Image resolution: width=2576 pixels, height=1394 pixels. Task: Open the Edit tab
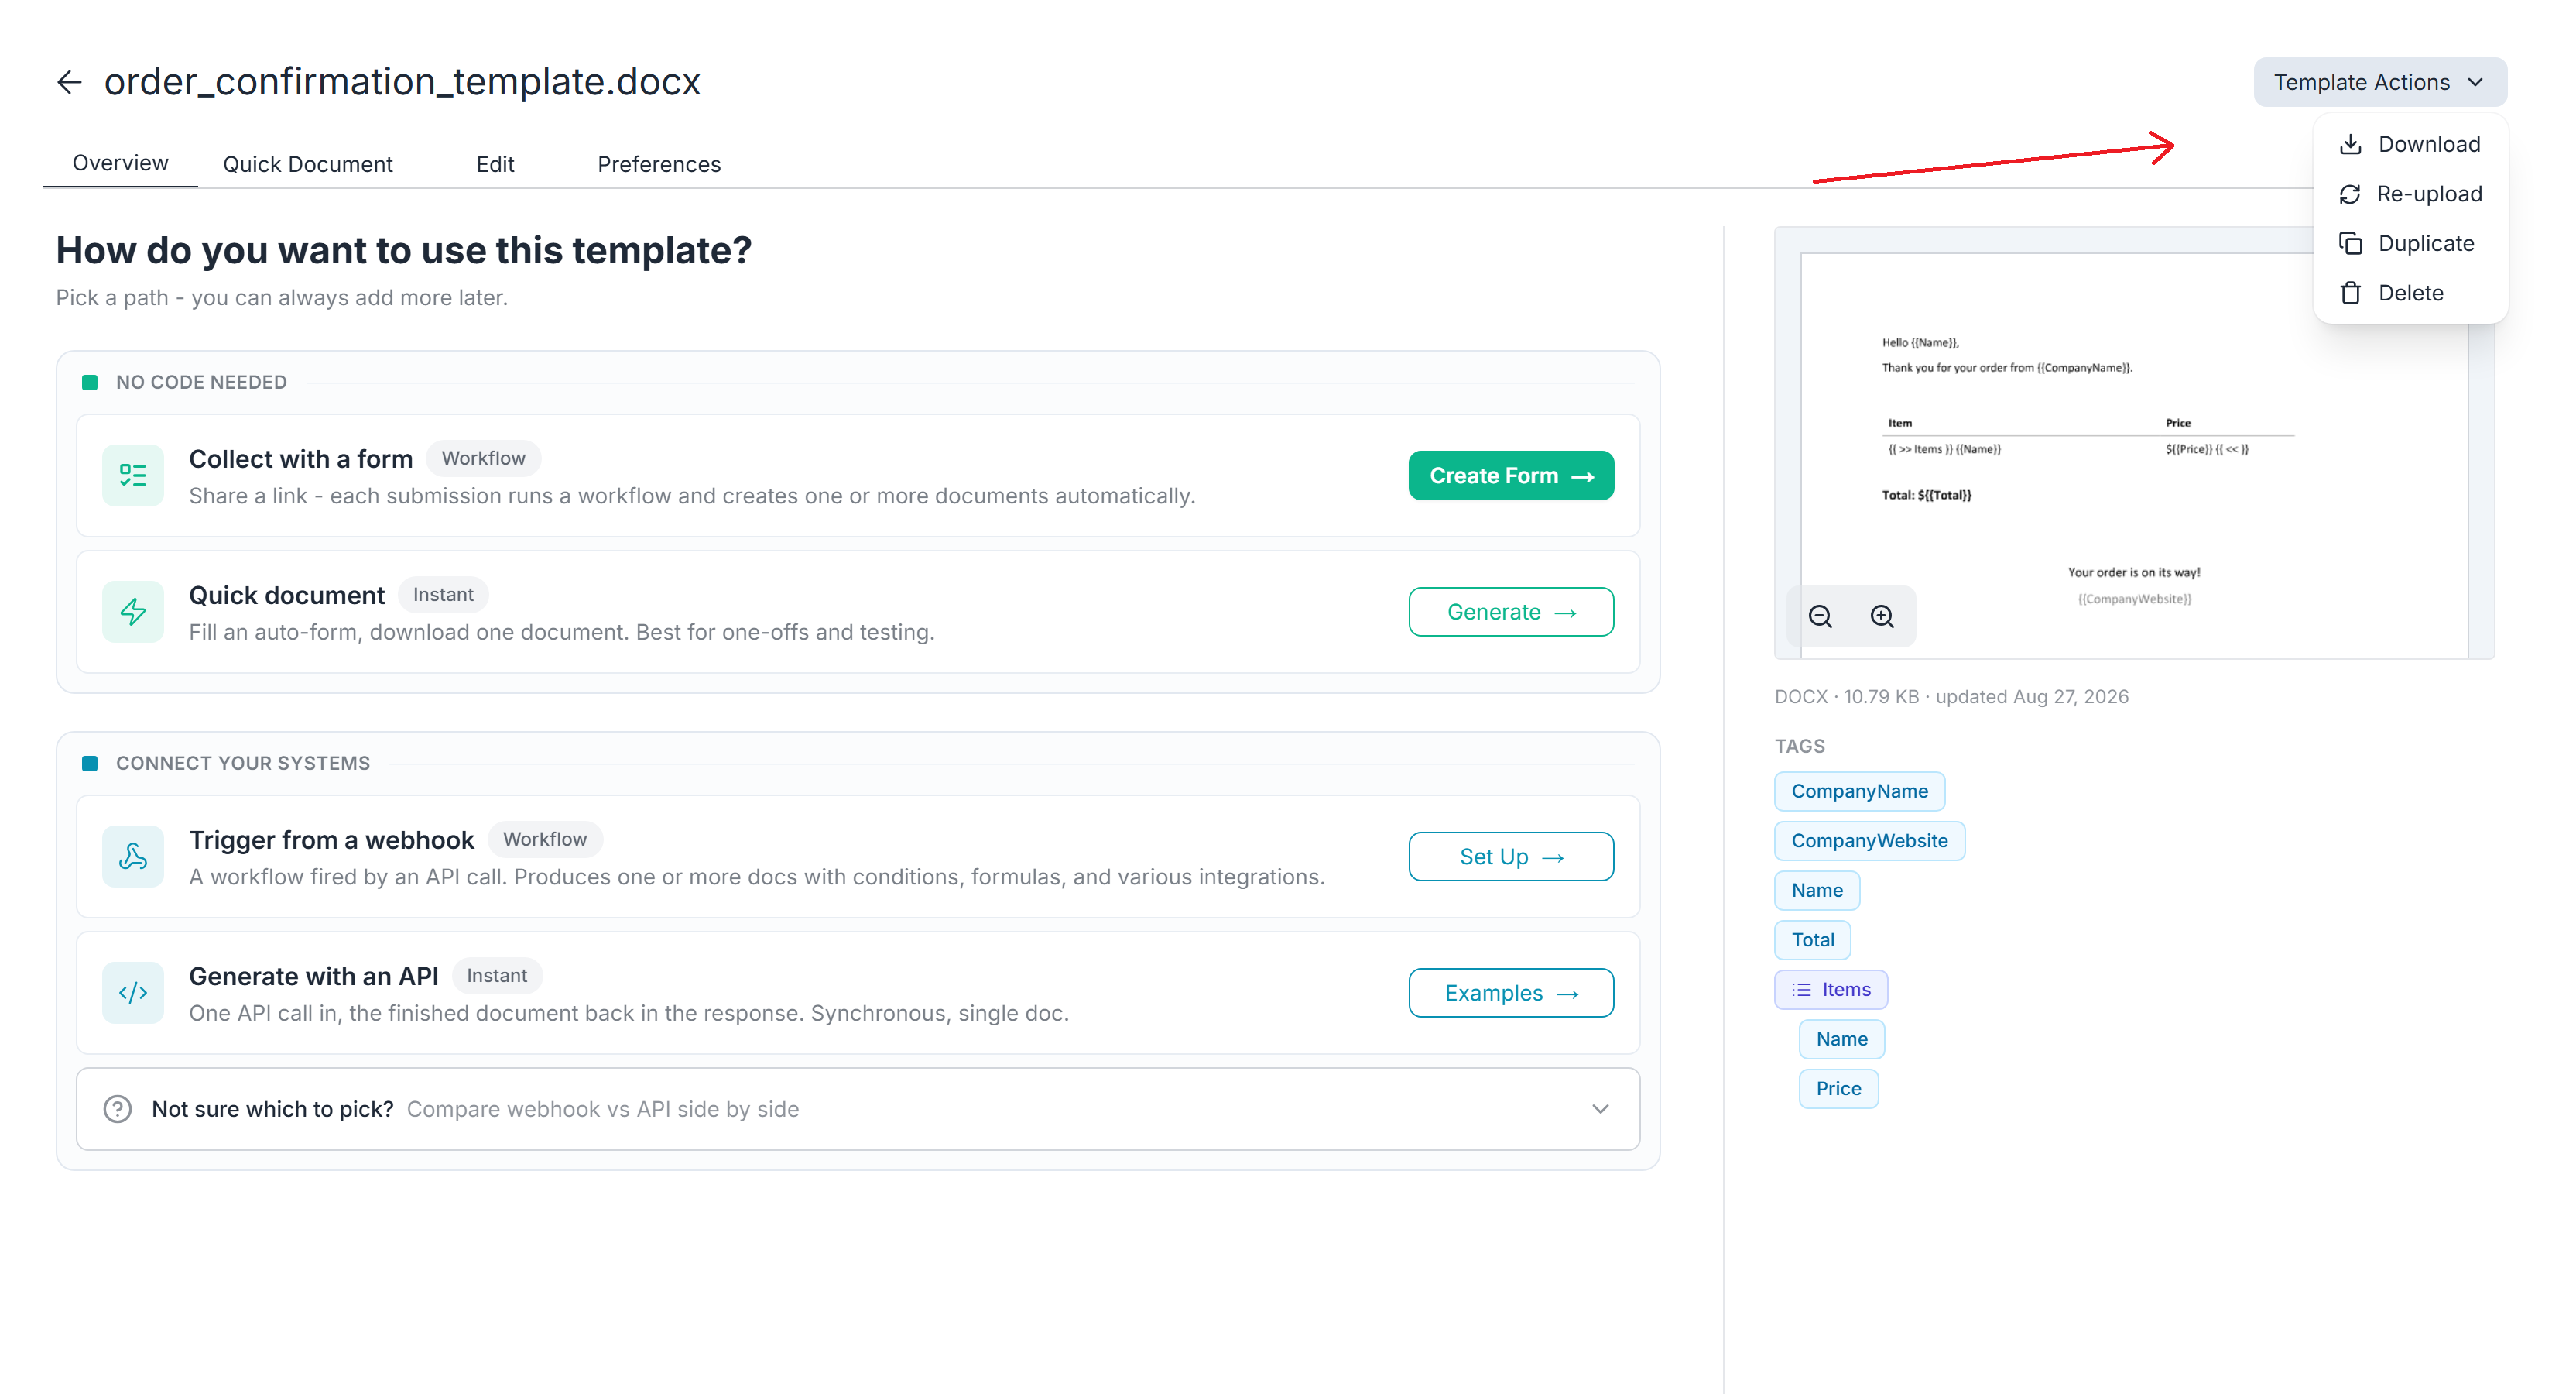(x=494, y=164)
